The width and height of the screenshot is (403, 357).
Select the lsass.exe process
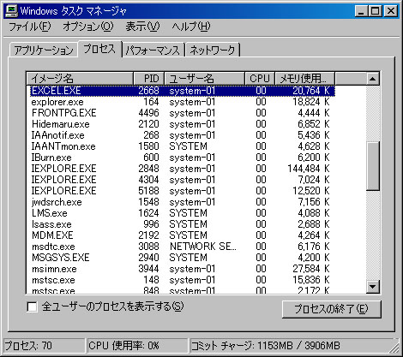click(183, 224)
